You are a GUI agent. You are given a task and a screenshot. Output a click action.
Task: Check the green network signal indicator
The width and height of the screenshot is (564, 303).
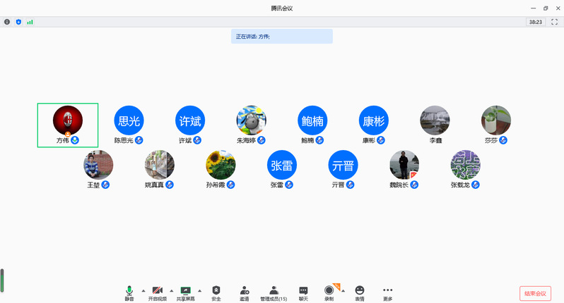click(30, 22)
